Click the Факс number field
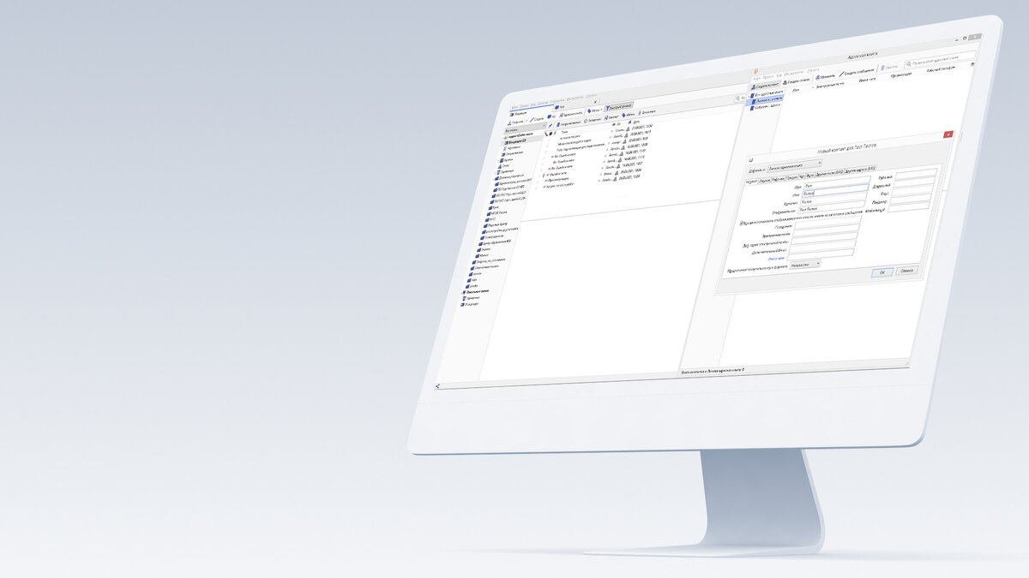Screen dimensions: 1029x578 tap(913, 192)
